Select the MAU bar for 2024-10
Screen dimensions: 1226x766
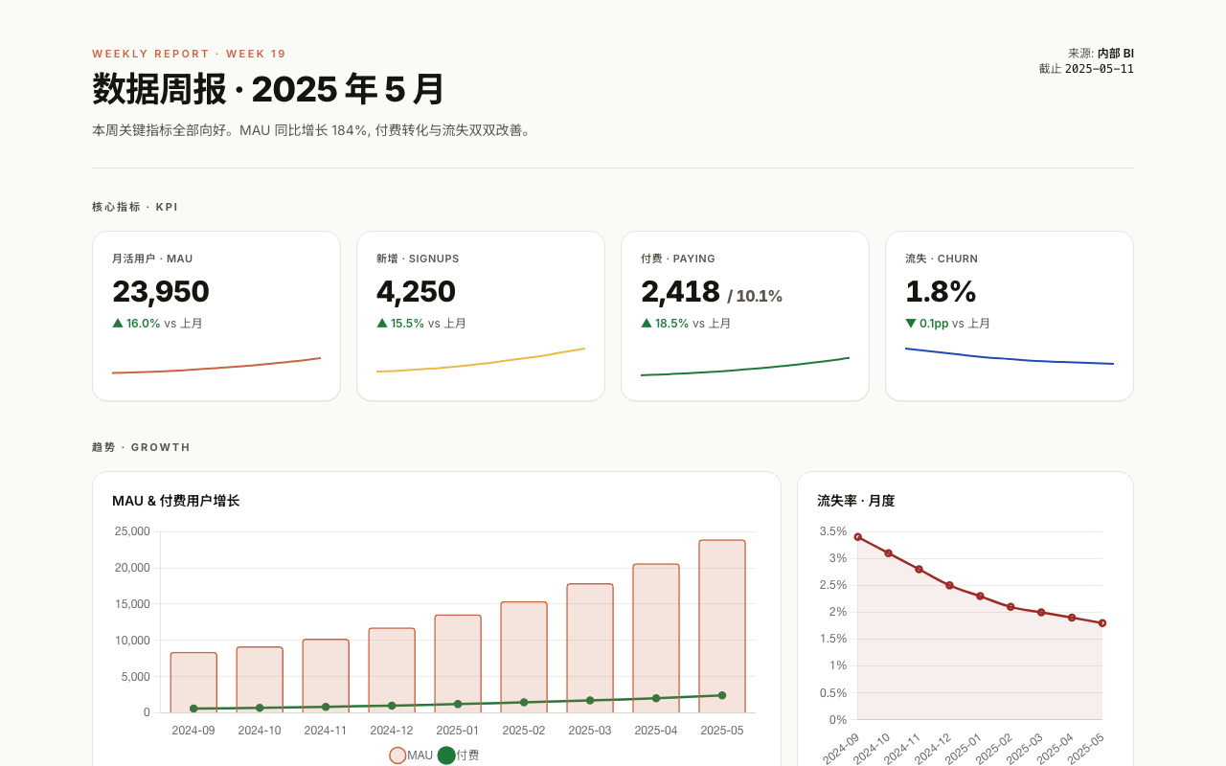click(260, 680)
